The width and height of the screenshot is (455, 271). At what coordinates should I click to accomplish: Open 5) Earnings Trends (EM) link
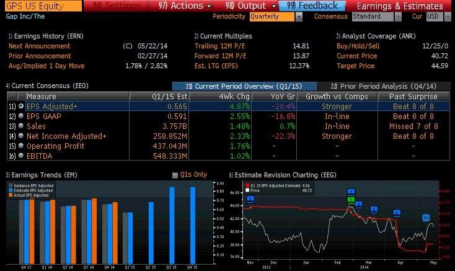[x=42, y=175]
